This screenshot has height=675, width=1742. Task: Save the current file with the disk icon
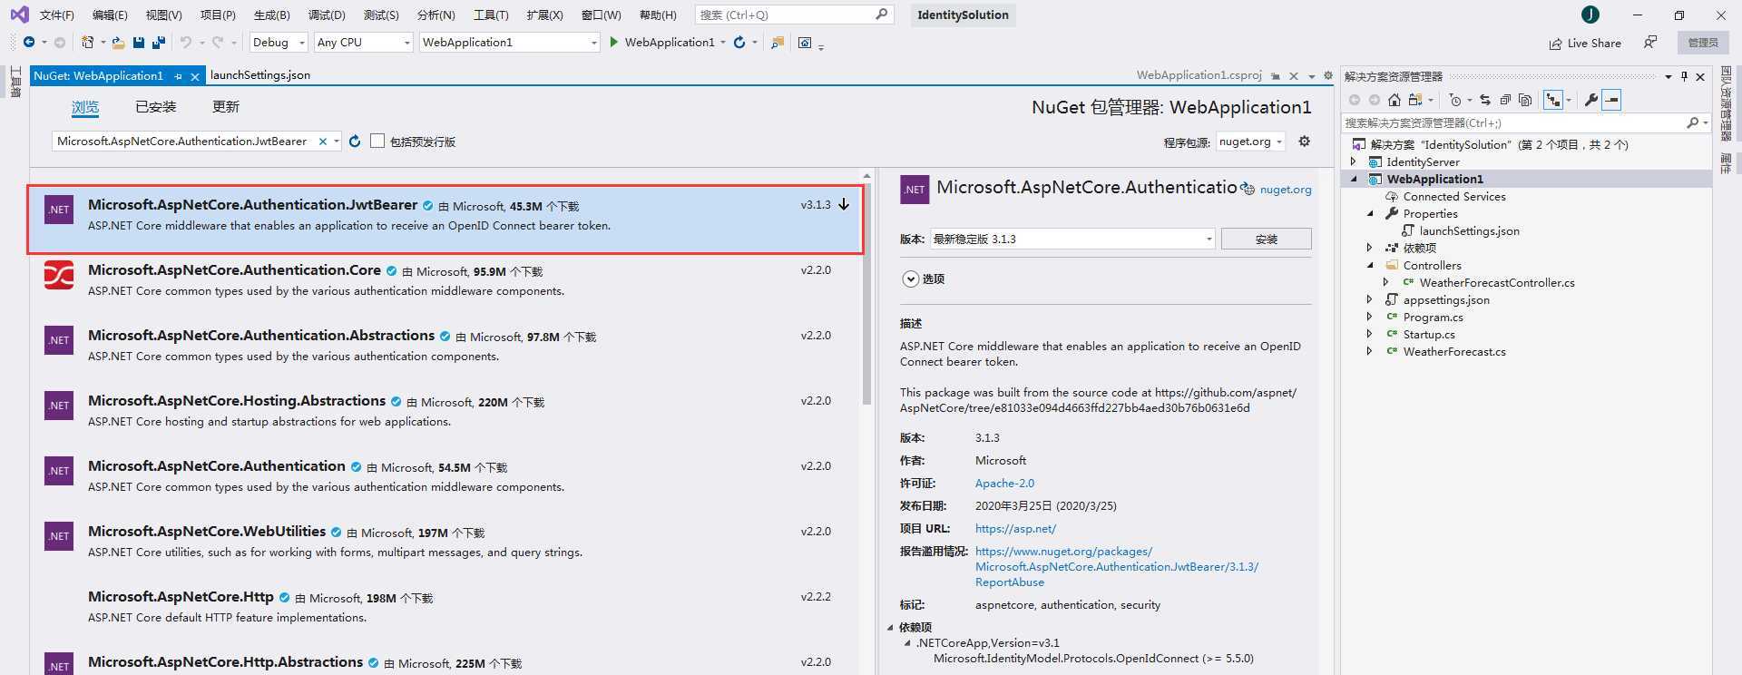point(139,43)
